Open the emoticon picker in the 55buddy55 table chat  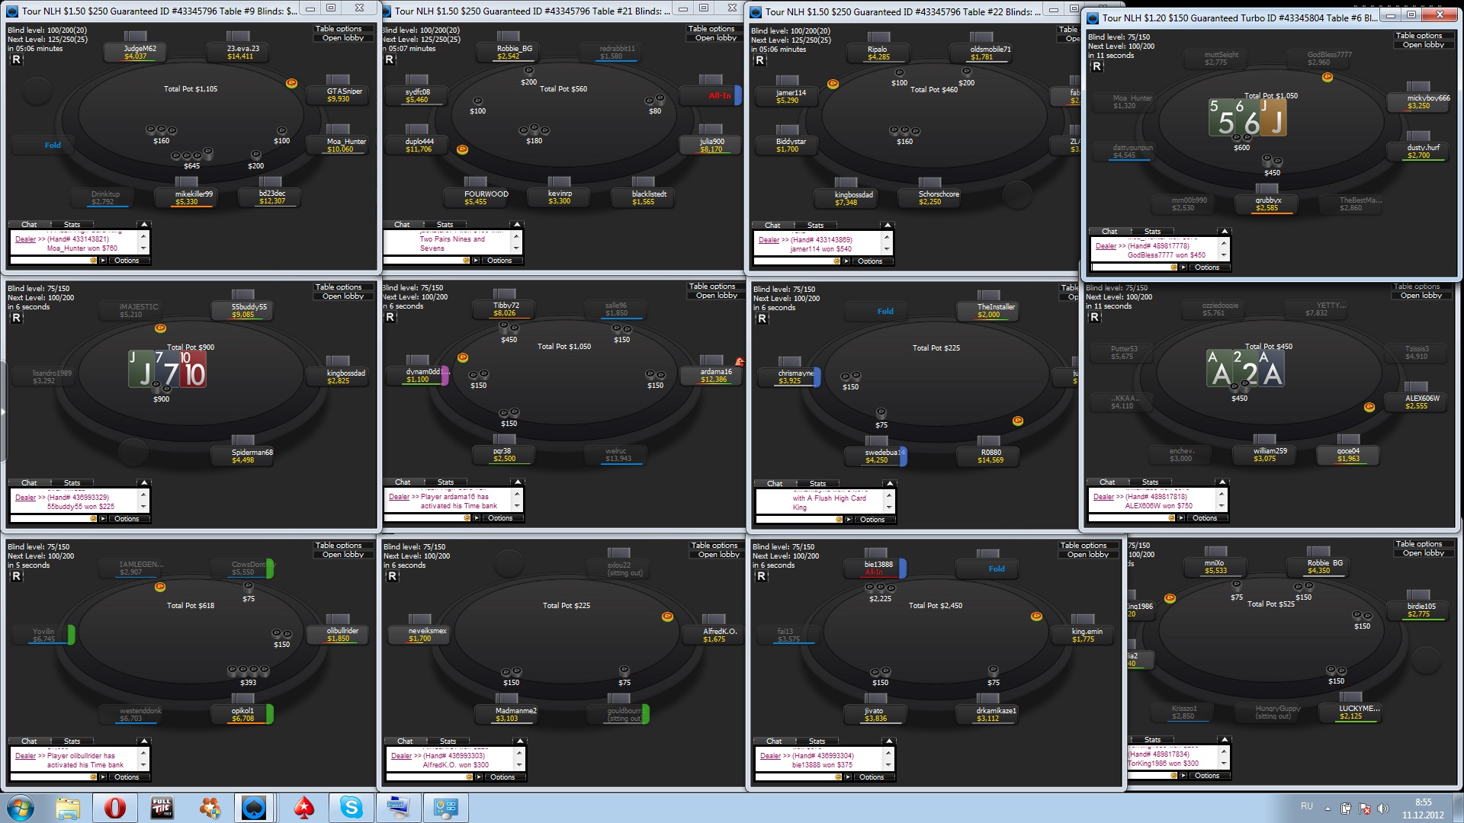94,519
